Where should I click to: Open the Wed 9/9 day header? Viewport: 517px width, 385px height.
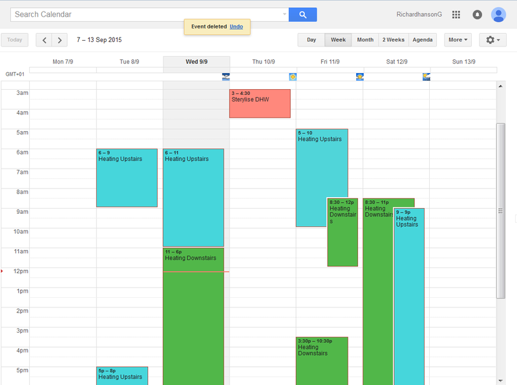coord(196,61)
